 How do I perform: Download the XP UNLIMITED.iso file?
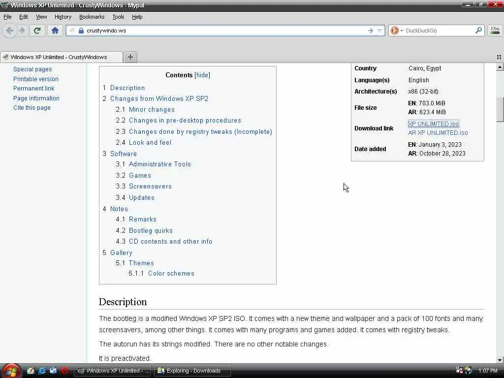pos(433,124)
